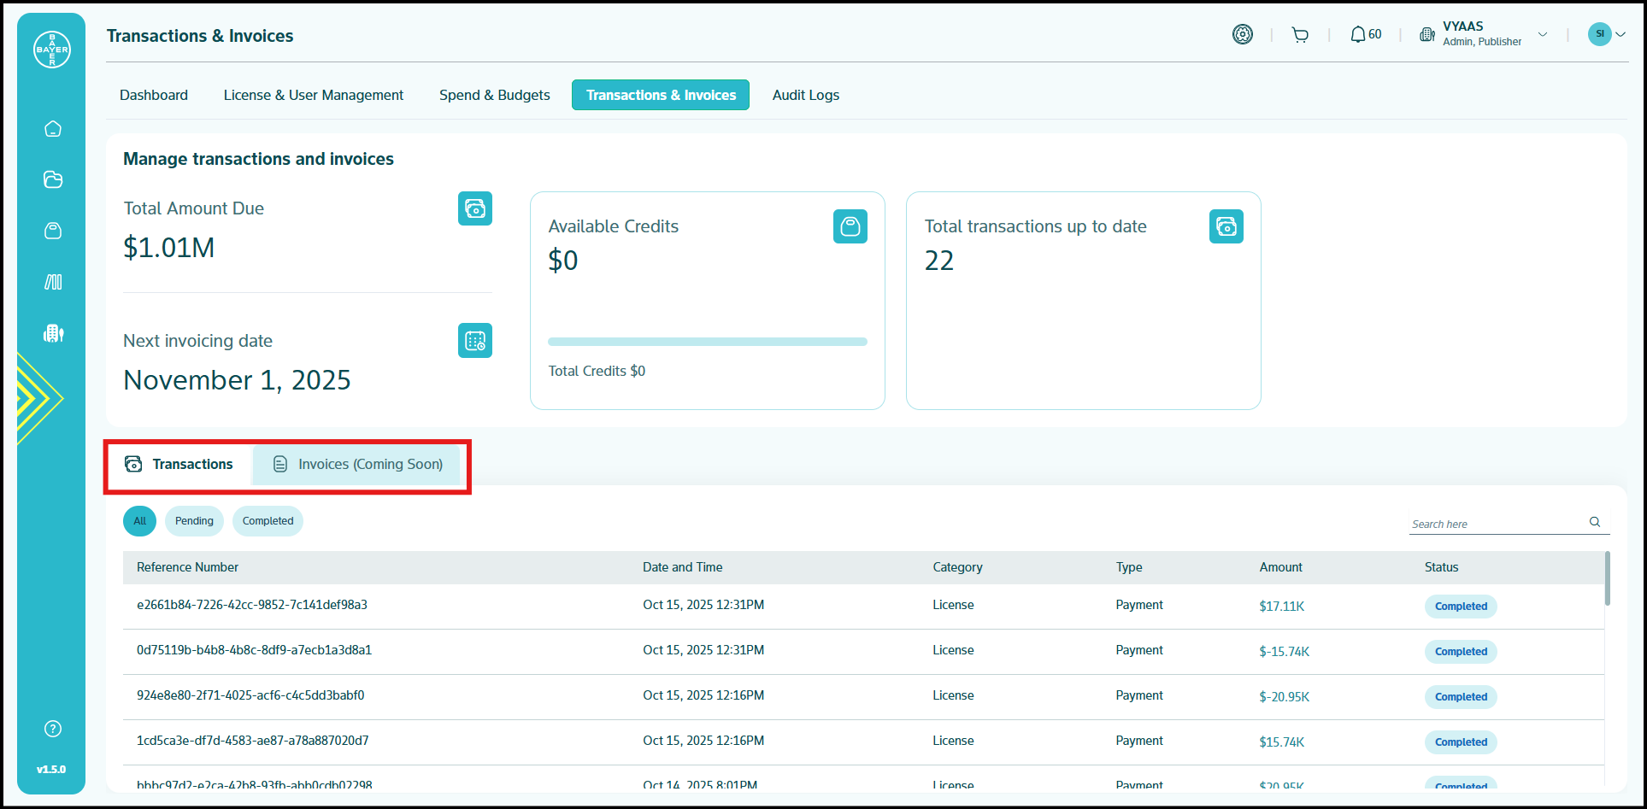The width and height of the screenshot is (1647, 809).
Task: Switch to the Spend & Budgets tab
Action: (x=494, y=95)
